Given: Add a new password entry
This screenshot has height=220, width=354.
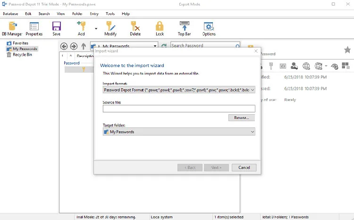Looking at the screenshot, I should click(x=81, y=29).
